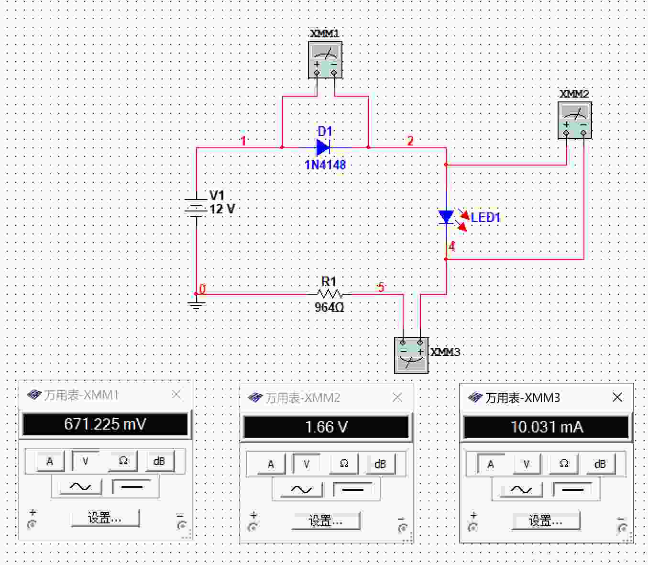Screen dimensions: 648x565
Task: Close the 万用表-XMM3 window
Action: (x=617, y=398)
